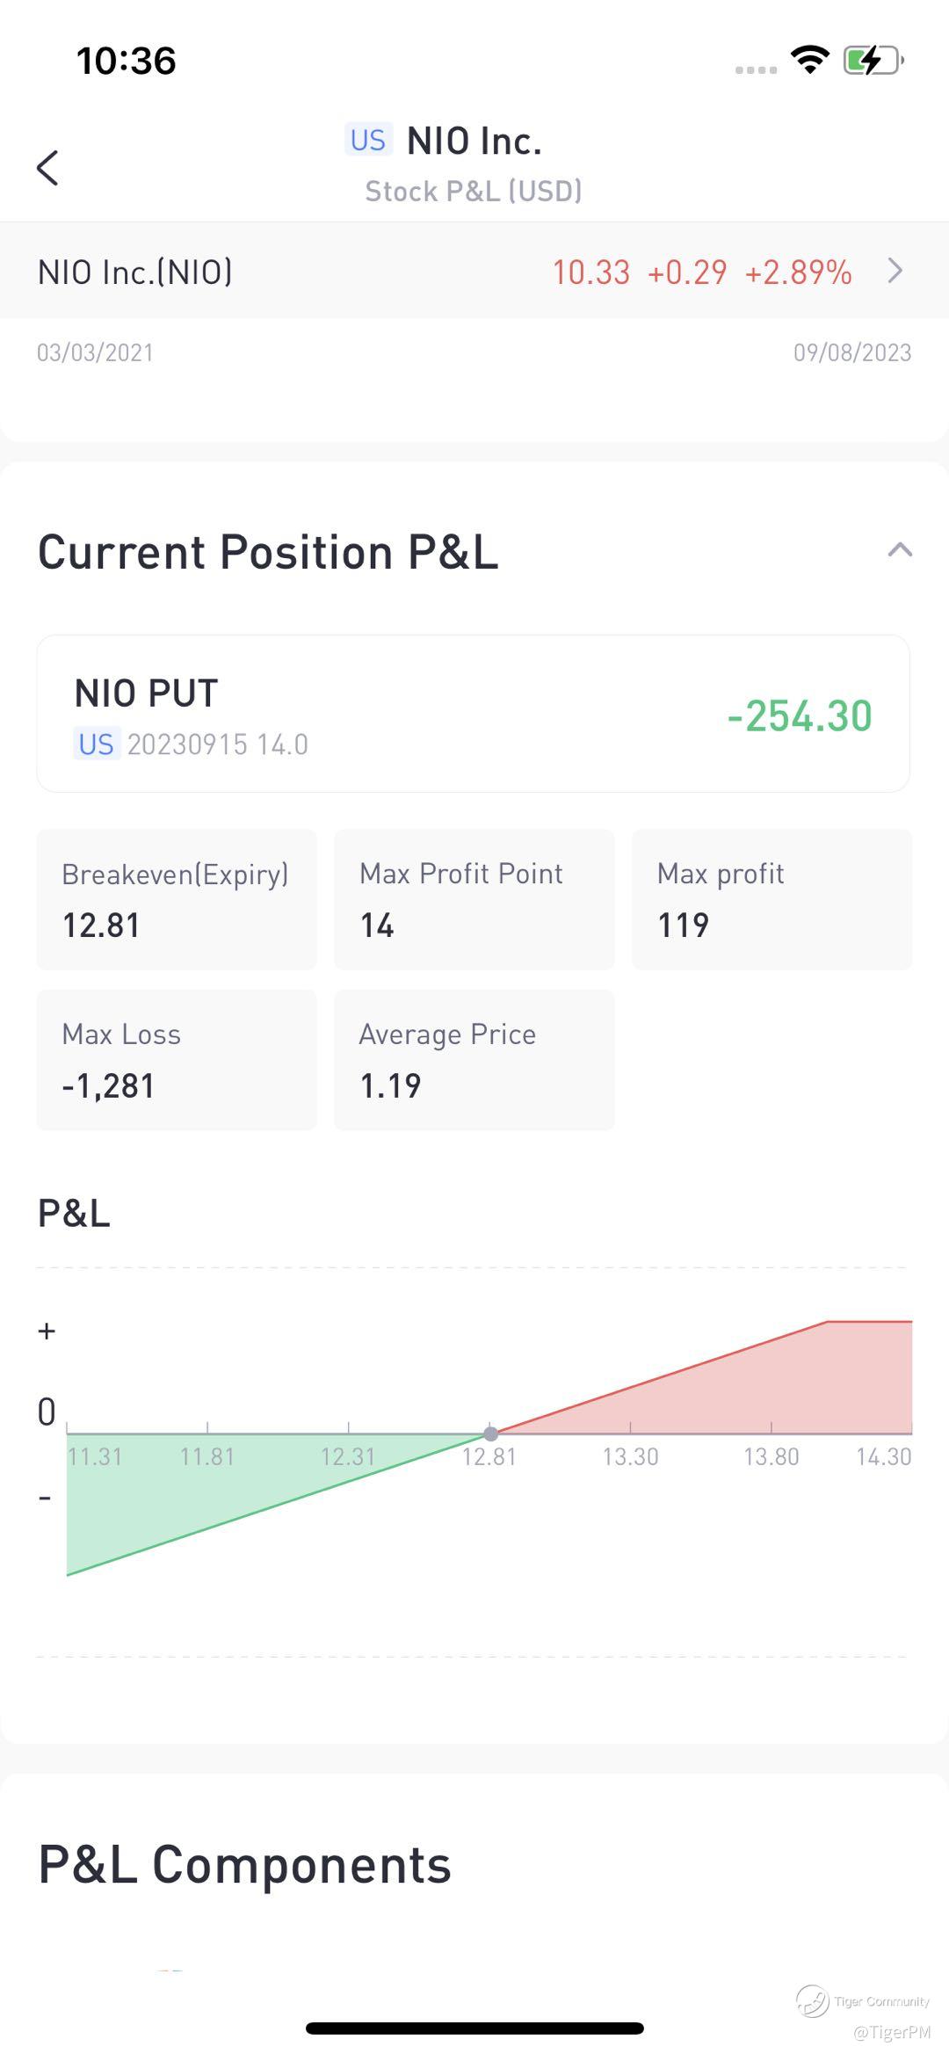Open the NIO PUT position card
The image size is (949, 2054).
[x=473, y=714]
